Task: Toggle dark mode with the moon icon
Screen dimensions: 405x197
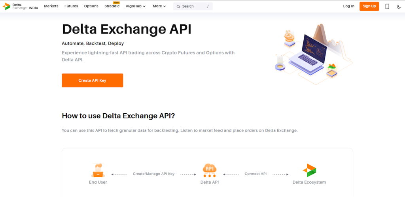Action: (399, 6)
